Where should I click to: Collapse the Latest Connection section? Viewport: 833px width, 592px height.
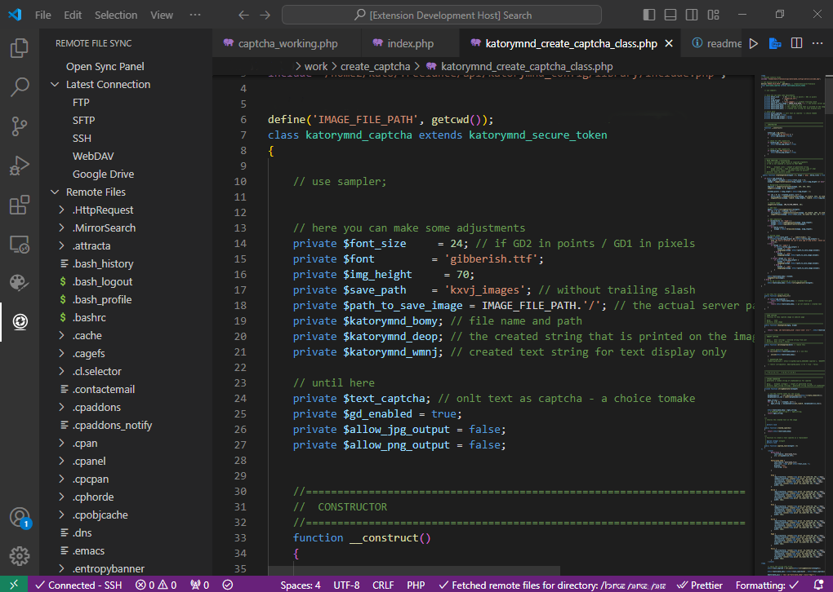[56, 85]
